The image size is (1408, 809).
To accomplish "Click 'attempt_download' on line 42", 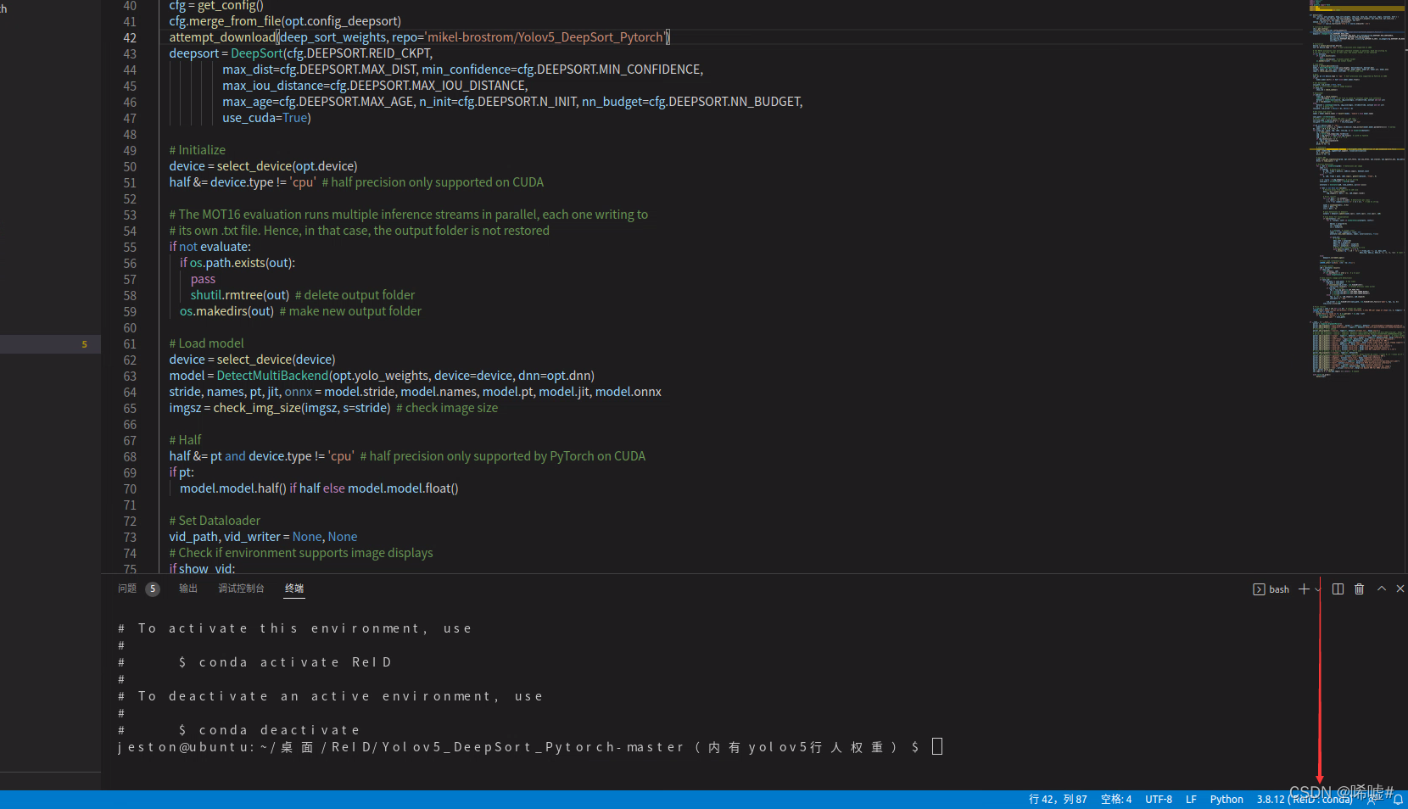I will click(222, 37).
